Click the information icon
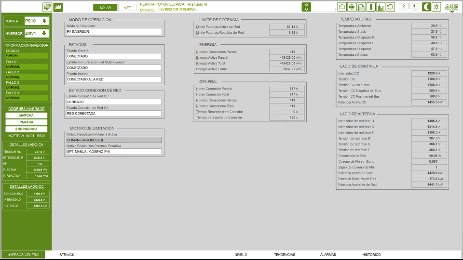 tap(371, 7)
